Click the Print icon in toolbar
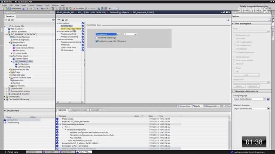Viewport: 275px width, 154px height. point(24,9)
